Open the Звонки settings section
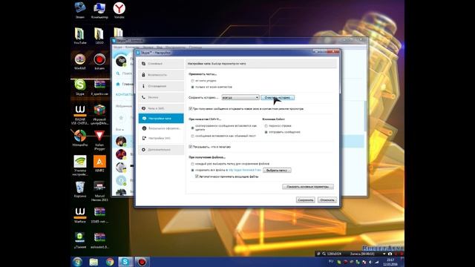 coord(161,97)
